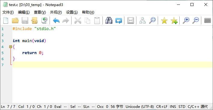The height and width of the screenshot is (110, 213).
Task: Click the SLn -- status field
Action: click(89, 107)
